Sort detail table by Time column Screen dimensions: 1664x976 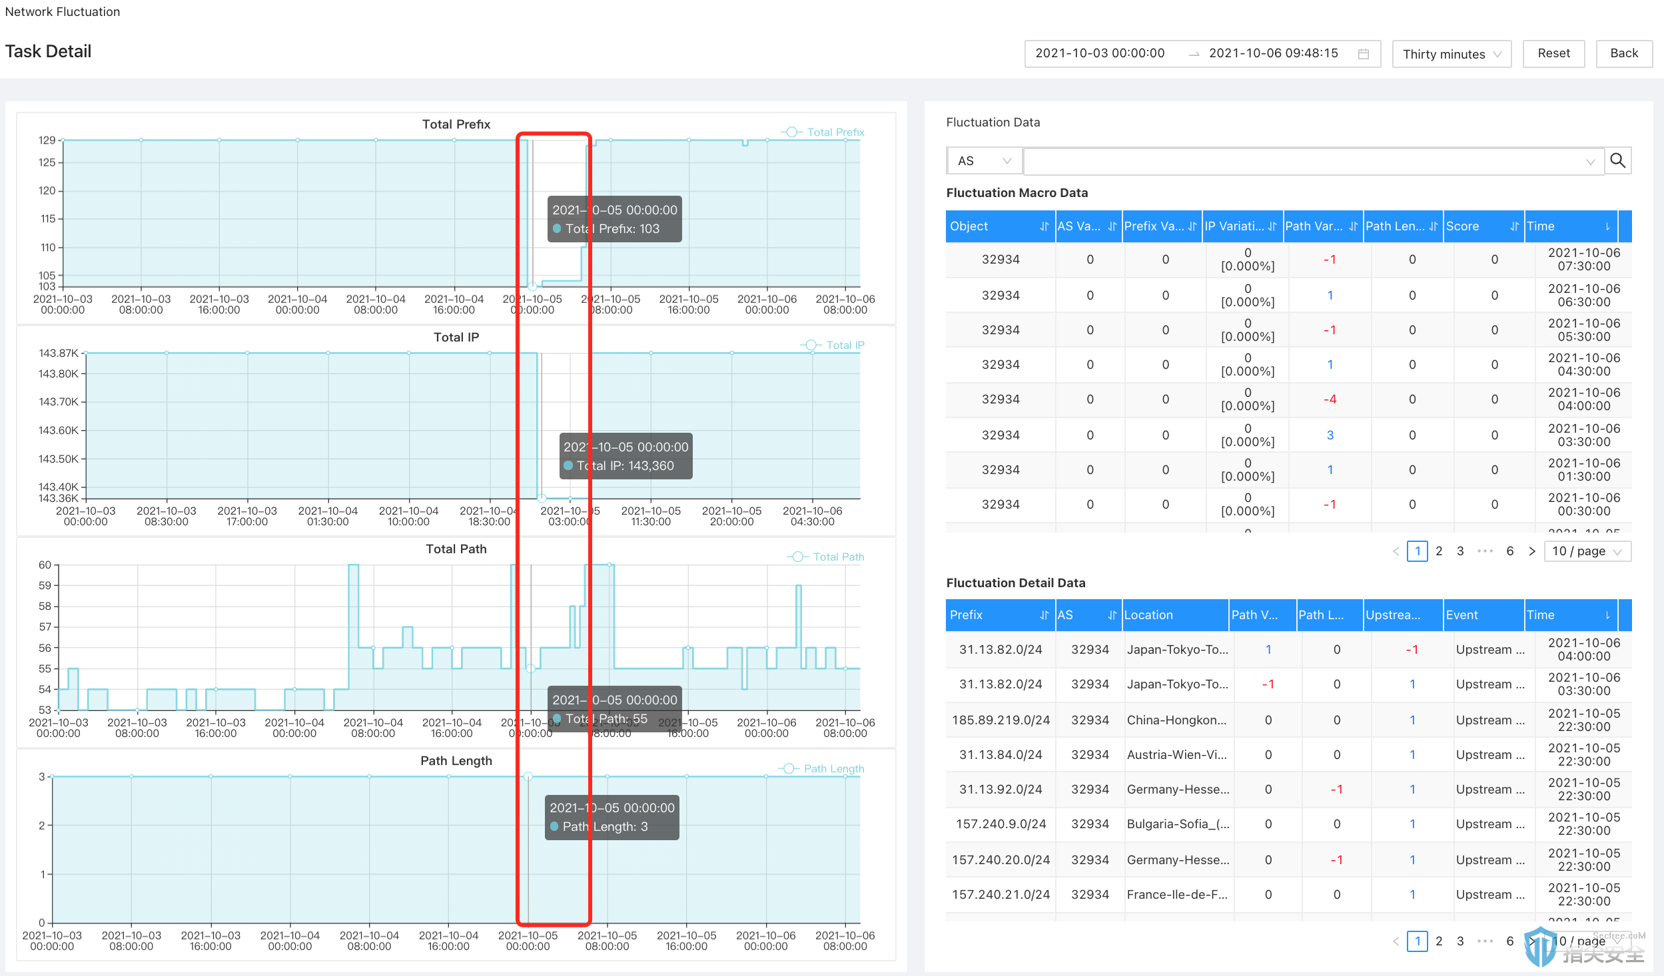(1607, 615)
